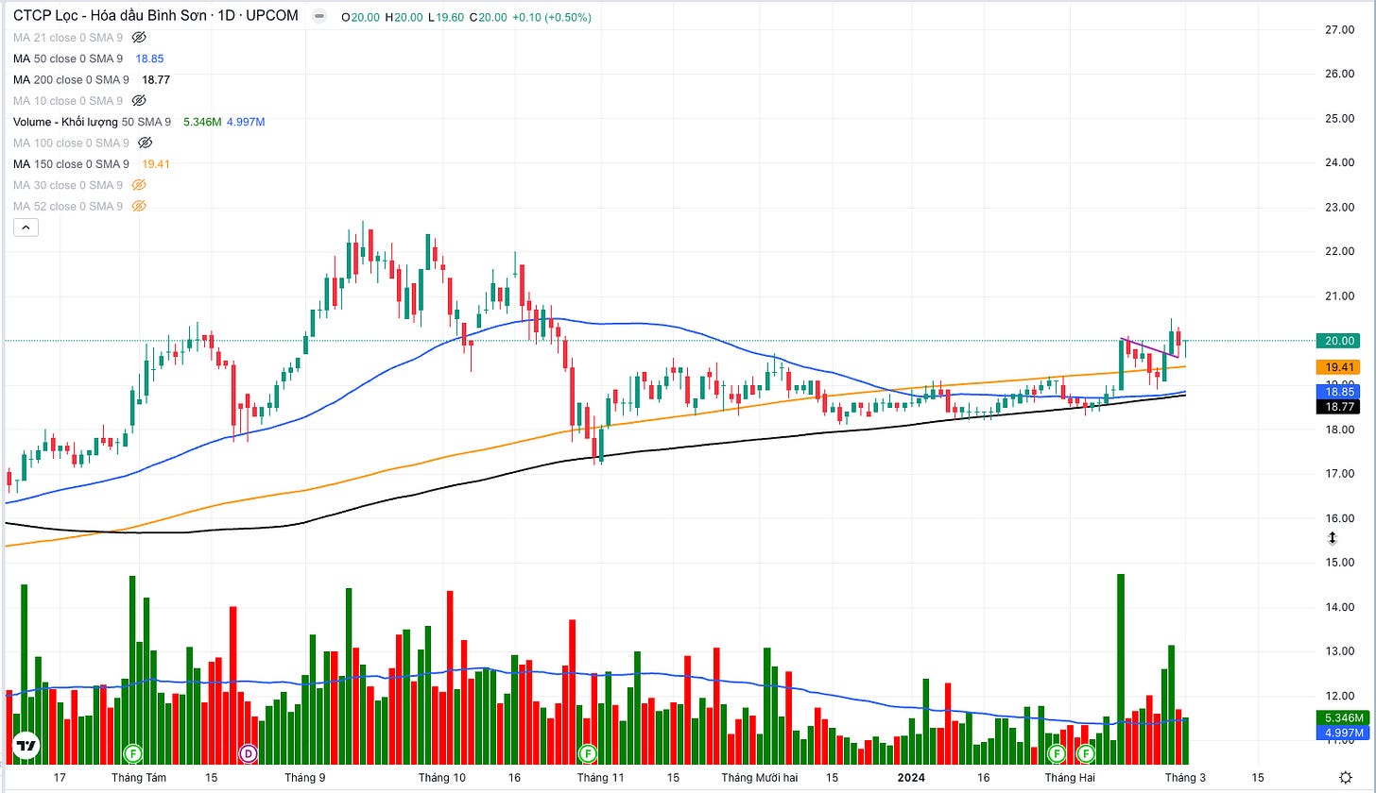The height and width of the screenshot is (793, 1376).
Task: Click the blue 18.85 value in MA 50 legend
Action: 149,59
